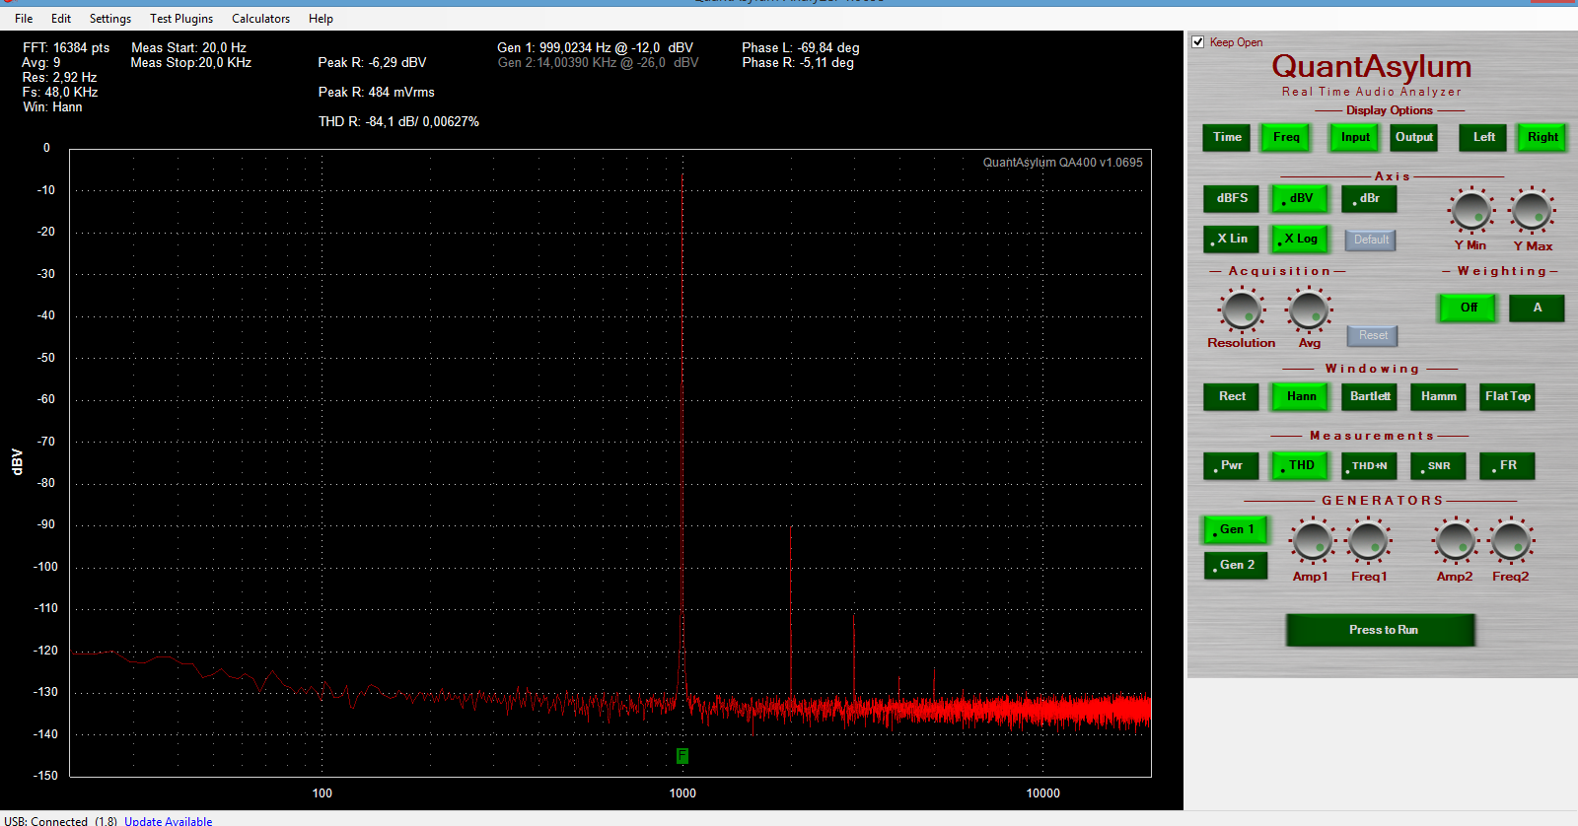Viewport: 1578px width, 826px height.
Task: Toggle generator Gen 1
Action: (1236, 529)
